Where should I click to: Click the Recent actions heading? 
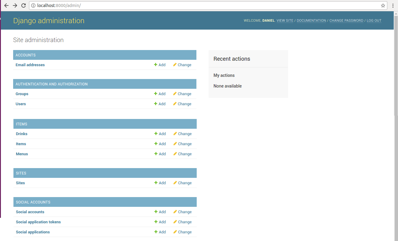232,59
